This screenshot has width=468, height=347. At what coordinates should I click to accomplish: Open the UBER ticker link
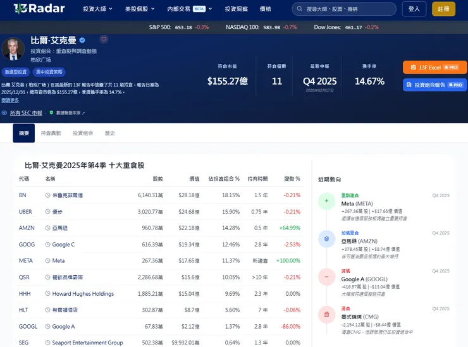pos(25,212)
